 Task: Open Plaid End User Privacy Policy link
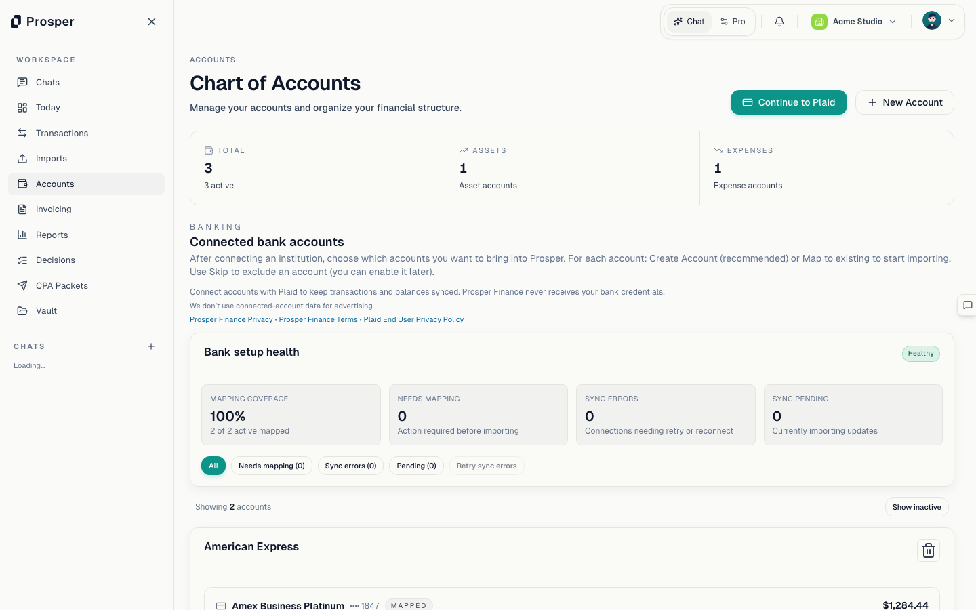[413, 319]
